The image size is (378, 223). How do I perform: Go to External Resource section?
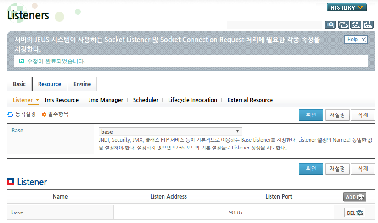[x=250, y=100]
